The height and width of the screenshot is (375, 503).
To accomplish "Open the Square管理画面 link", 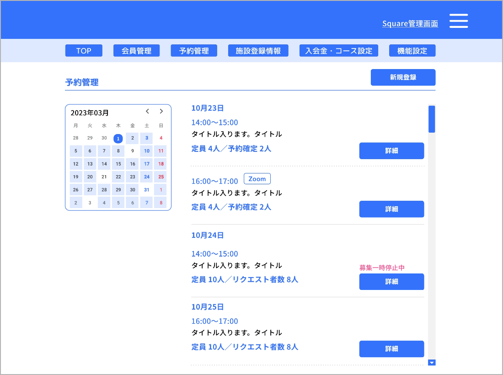I will [410, 24].
